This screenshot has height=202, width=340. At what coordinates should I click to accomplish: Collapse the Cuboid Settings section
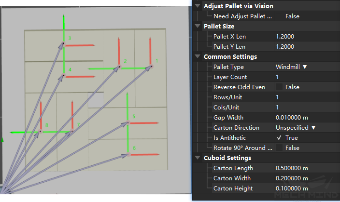(x=198, y=158)
